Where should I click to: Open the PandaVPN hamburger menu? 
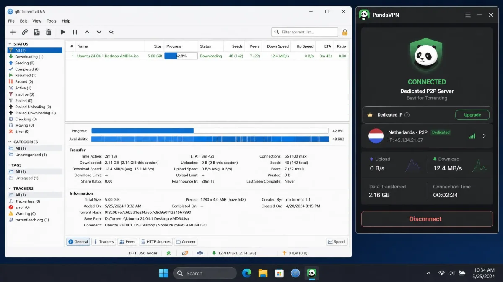click(x=468, y=15)
